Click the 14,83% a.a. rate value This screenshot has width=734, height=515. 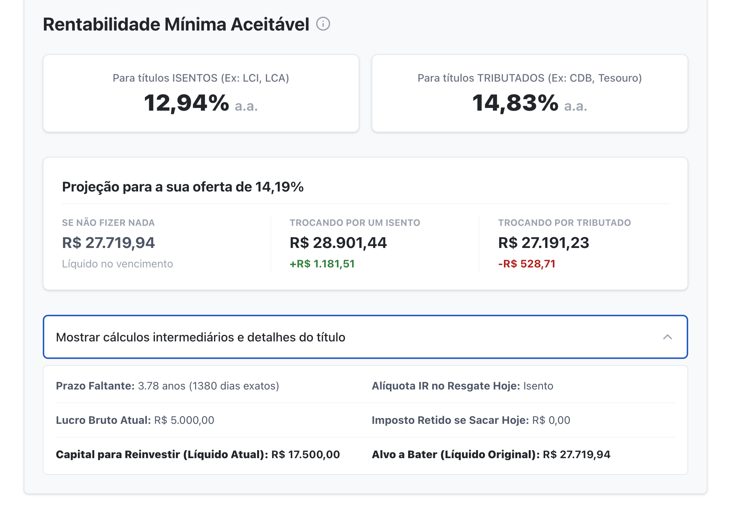[530, 103]
